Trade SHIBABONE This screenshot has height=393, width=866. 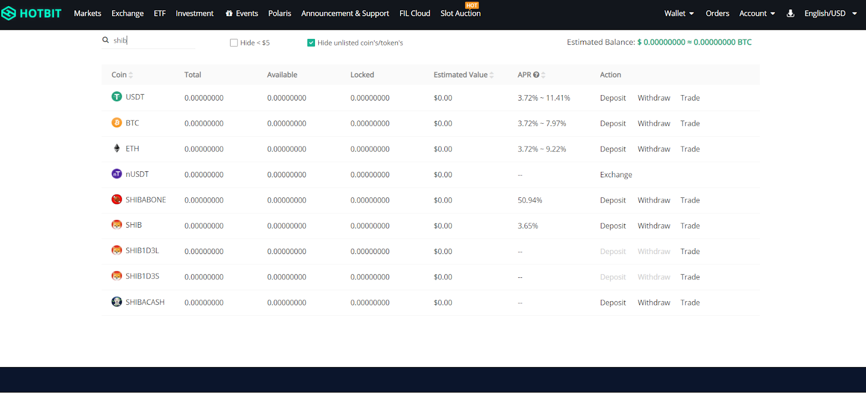click(690, 200)
